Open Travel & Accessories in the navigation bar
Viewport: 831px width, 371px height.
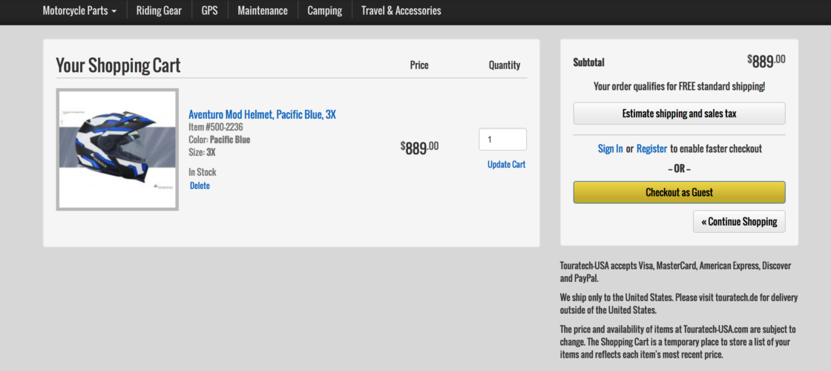click(x=401, y=10)
